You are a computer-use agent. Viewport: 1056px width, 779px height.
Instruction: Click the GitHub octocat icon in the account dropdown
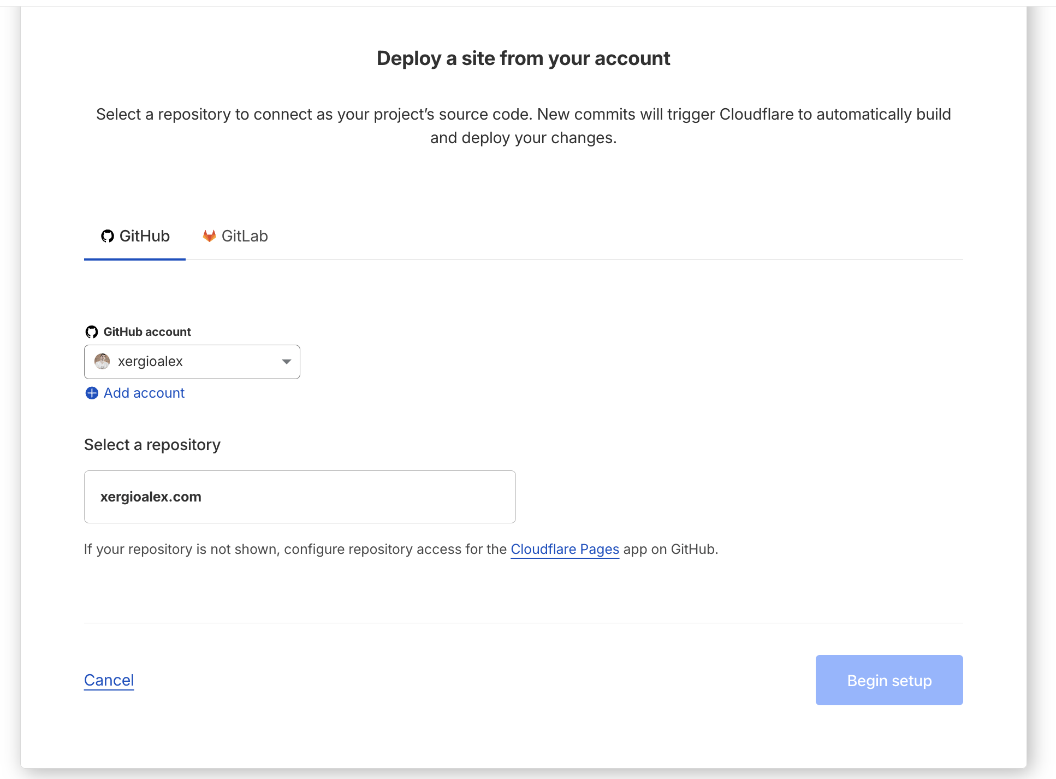point(93,331)
